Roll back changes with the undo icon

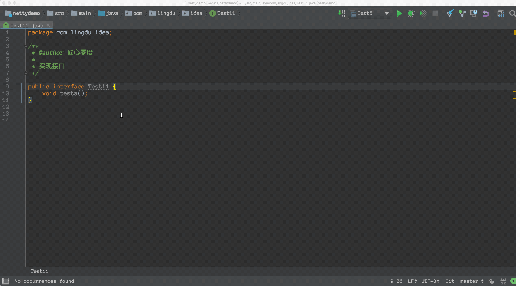click(x=486, y=13)
